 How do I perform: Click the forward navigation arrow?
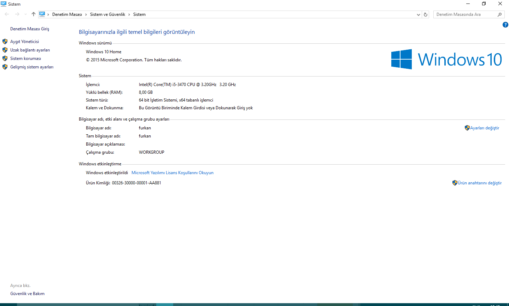point(17,14)
